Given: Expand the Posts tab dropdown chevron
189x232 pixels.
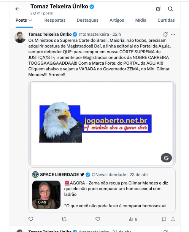Looking at the screenshot, I should (x=30, y=20).
